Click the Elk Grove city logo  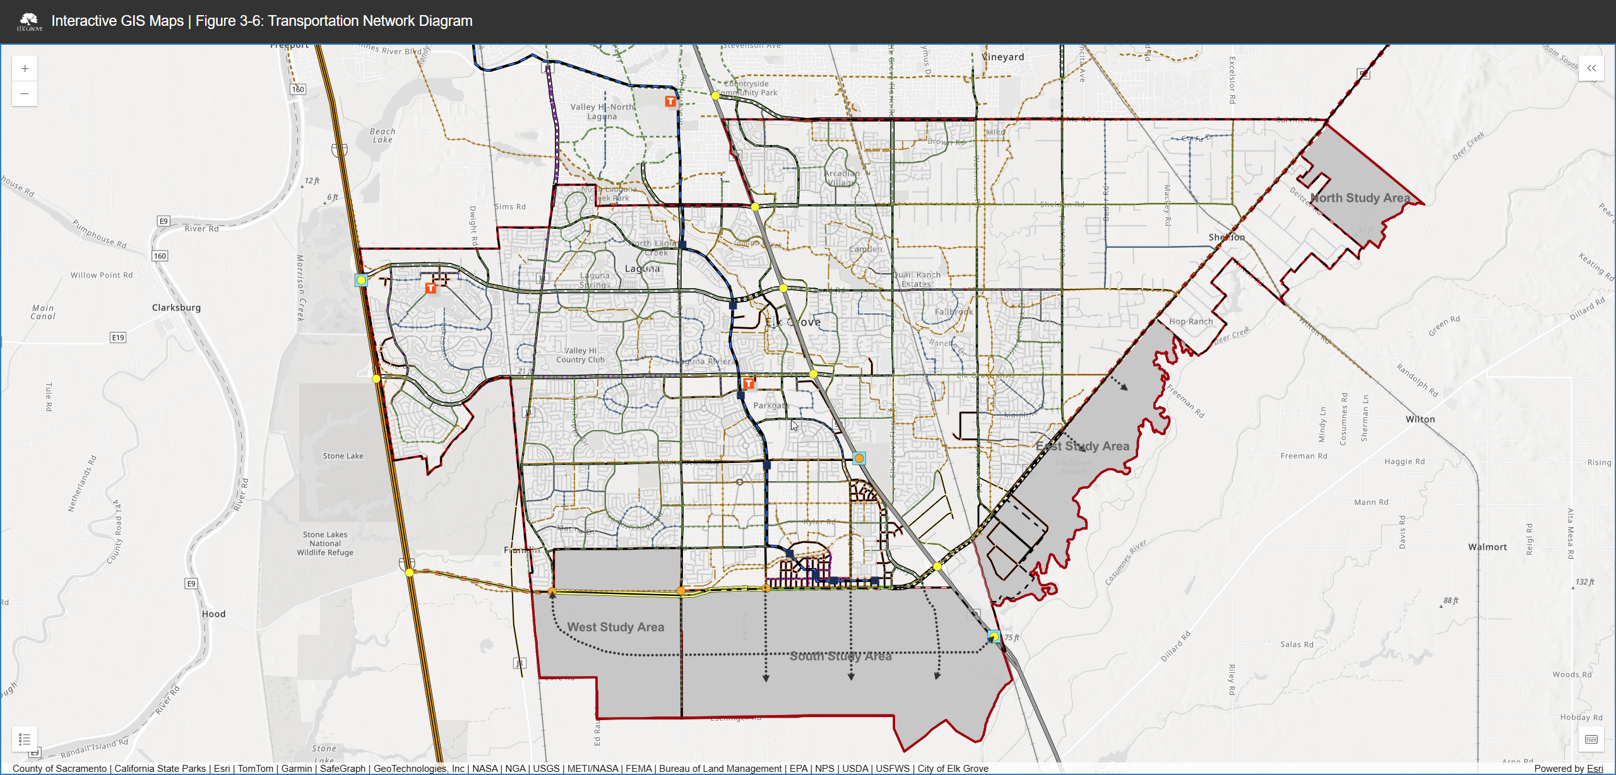28,20
